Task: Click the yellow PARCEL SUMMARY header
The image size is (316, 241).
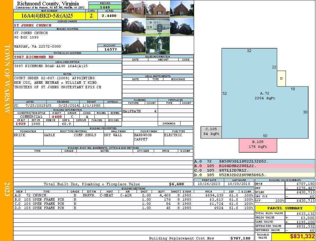Action: 285,208
